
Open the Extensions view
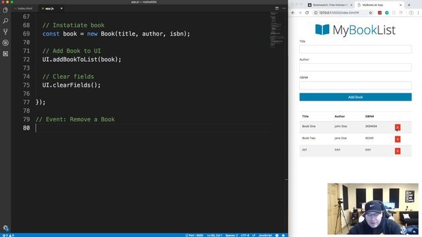point(5,54)
